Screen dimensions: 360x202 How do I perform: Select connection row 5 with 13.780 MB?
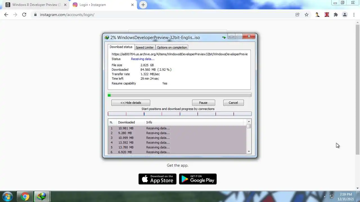coord(177,147)
